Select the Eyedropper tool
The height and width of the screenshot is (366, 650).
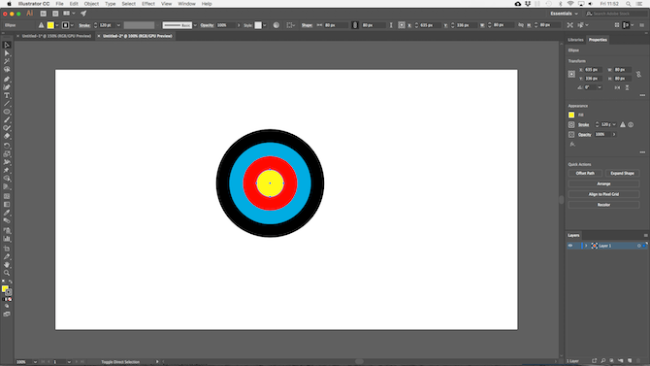pyautogui.click(x=7, y=213)
